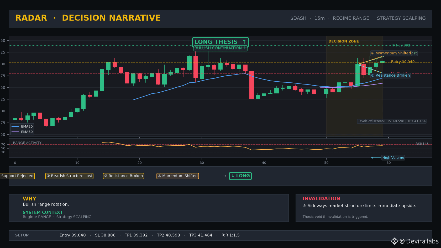Viewport: 441px width, 248px height.
Task: Click TP1 39.392 in the setup bar
Action: point(136,235)
